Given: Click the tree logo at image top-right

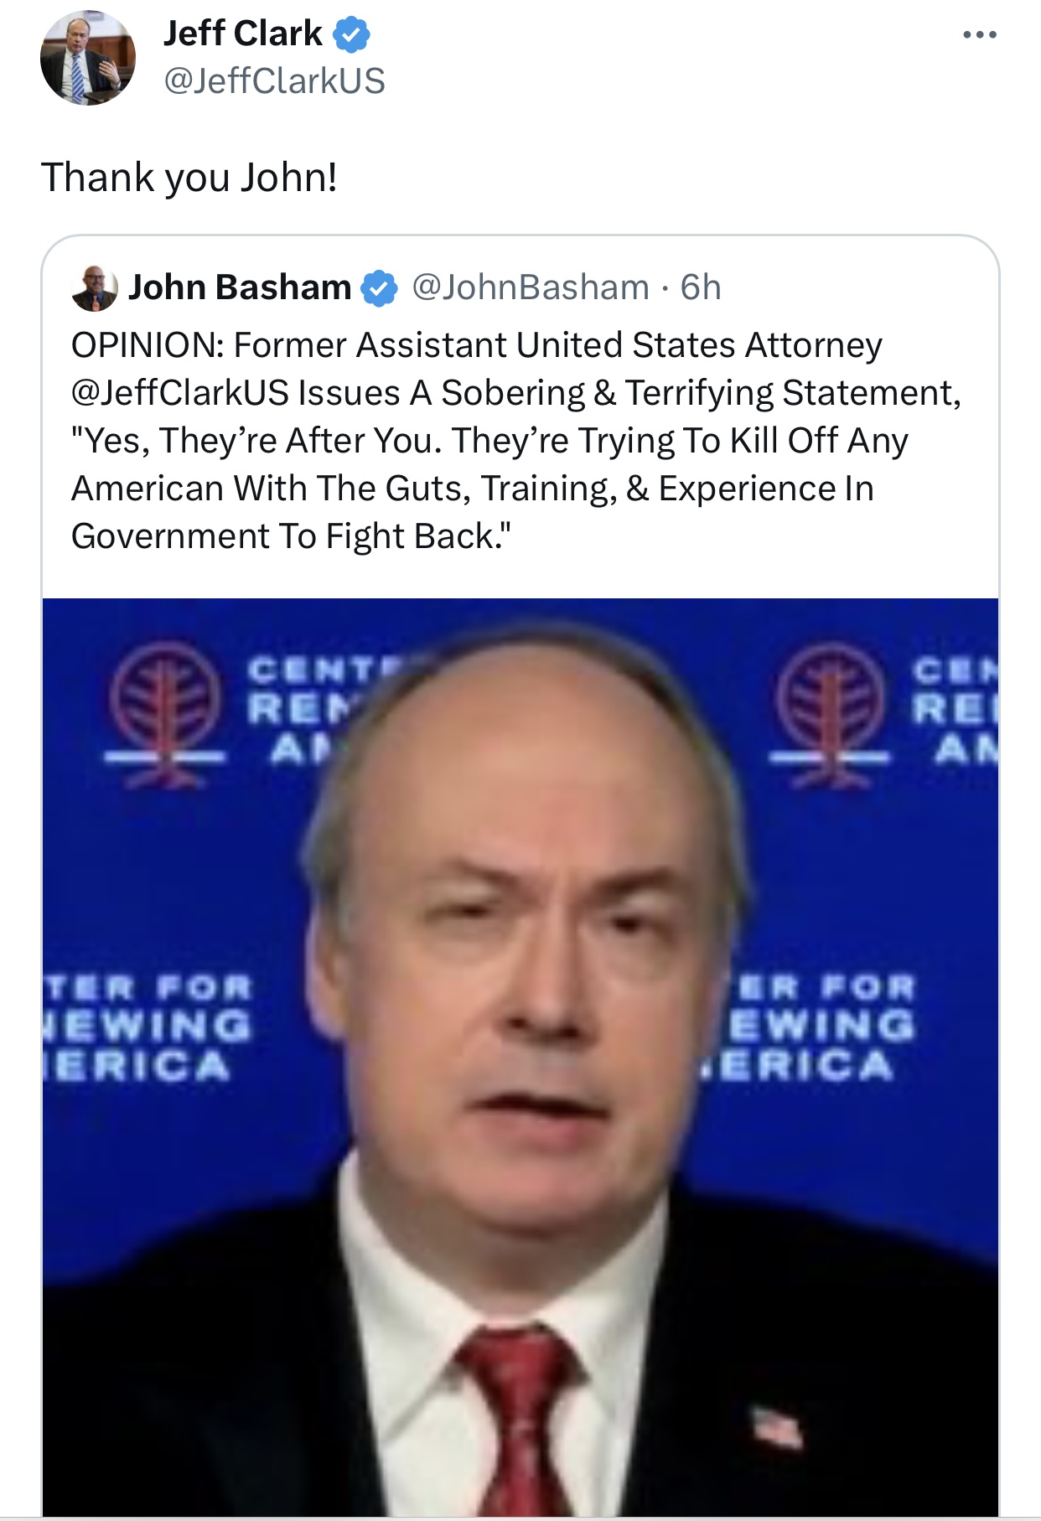Looking at the screenshot, I should pyautogui.click(x=830, y=715).
